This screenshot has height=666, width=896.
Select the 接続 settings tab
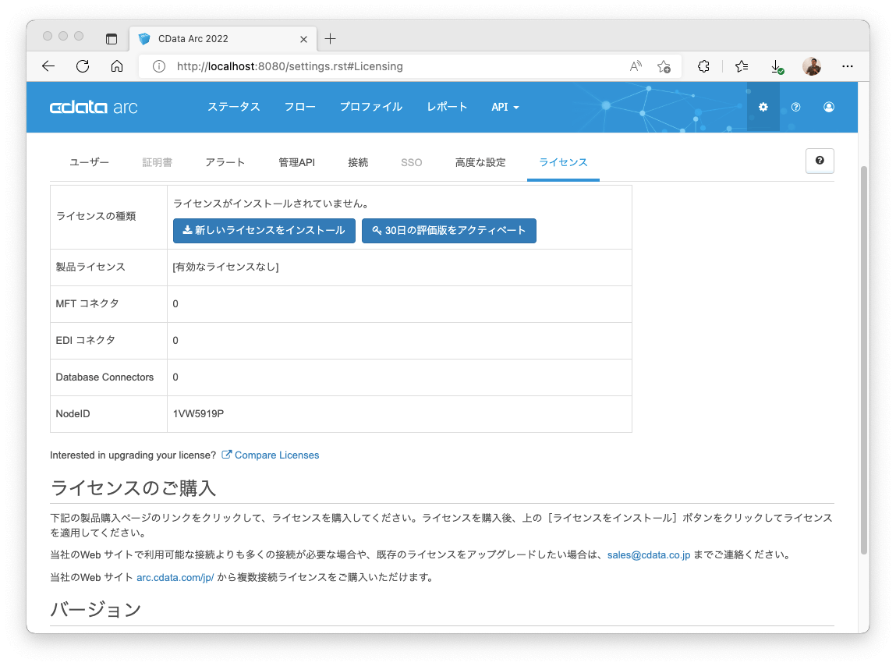point(358,161)
